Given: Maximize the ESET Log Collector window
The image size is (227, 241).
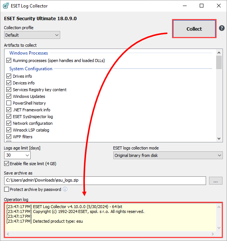Looking at the screenshot, I should [x=202, y=6].
